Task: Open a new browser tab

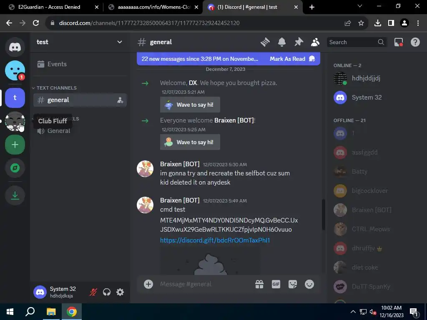Action: tap(312, 7)
